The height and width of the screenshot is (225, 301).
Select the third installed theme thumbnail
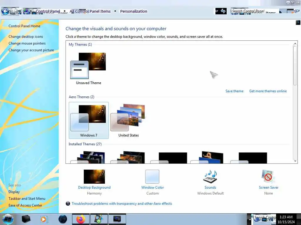(x=168, y=158)
